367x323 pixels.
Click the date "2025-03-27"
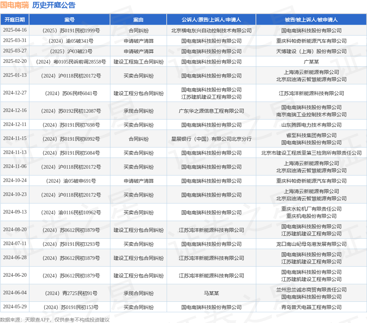click(x=15, y=51)
